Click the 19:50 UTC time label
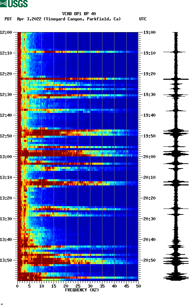191x308 pixels. 149,136
